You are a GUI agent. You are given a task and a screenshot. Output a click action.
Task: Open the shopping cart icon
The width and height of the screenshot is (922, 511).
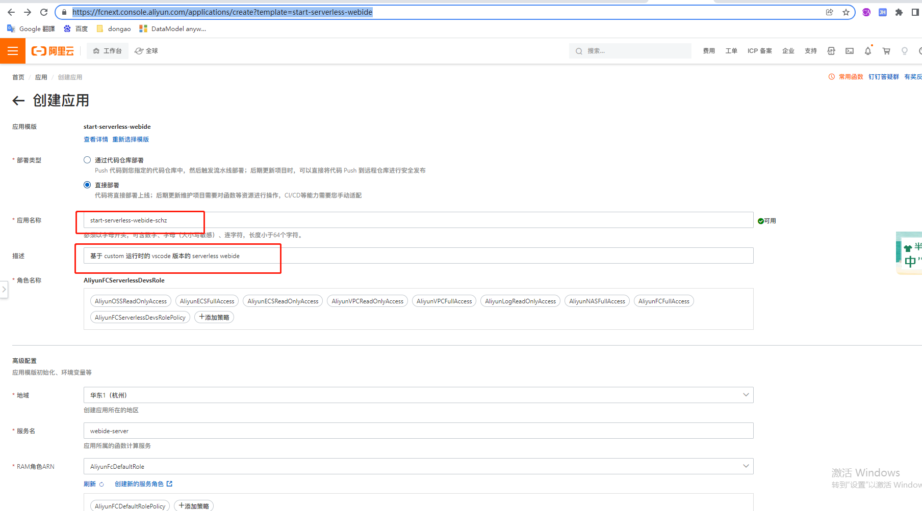point(886,51)
